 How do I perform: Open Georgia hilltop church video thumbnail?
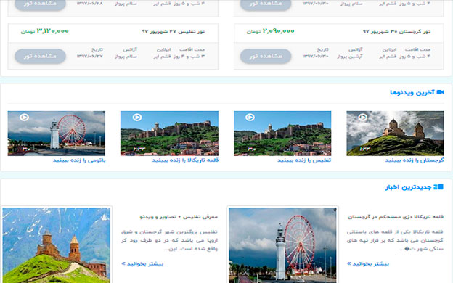pos(395,134)
